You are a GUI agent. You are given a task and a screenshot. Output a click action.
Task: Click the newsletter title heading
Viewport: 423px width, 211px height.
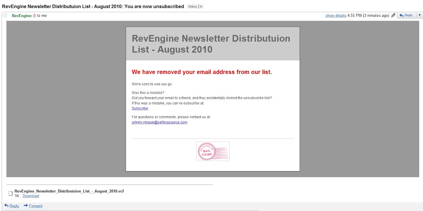coord(211,44)
